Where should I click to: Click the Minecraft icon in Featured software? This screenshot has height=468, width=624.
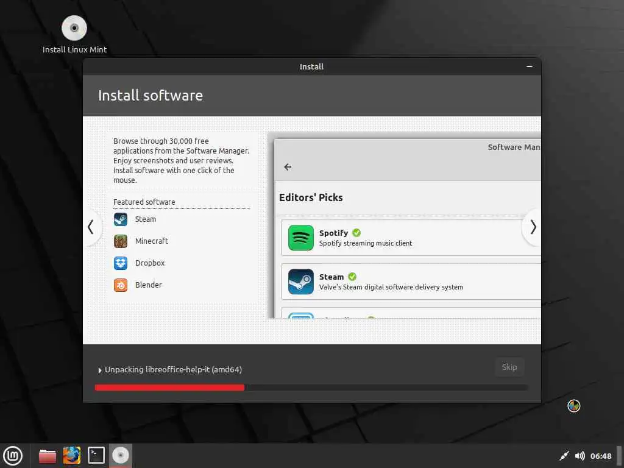pyautogui.click(x=121, y=241)
